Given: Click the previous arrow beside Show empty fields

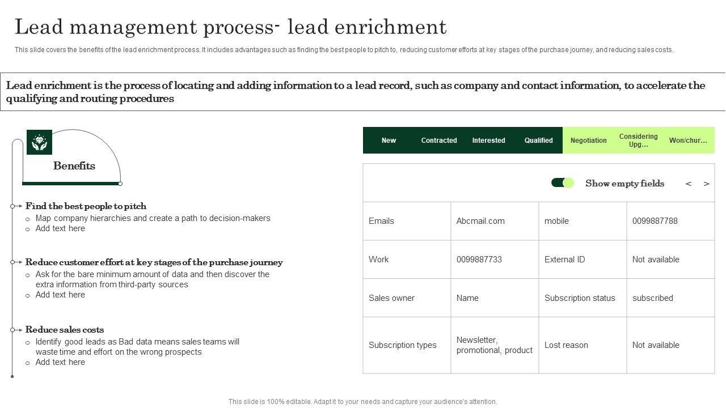Looking at the screenshot, I should pos(688,184).
